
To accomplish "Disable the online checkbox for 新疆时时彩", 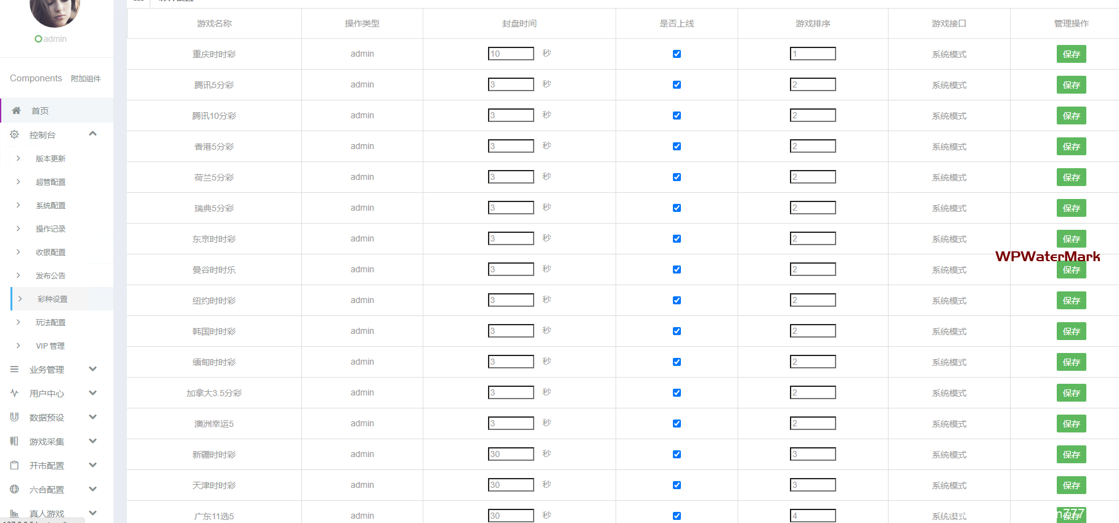I will (677, 455).
